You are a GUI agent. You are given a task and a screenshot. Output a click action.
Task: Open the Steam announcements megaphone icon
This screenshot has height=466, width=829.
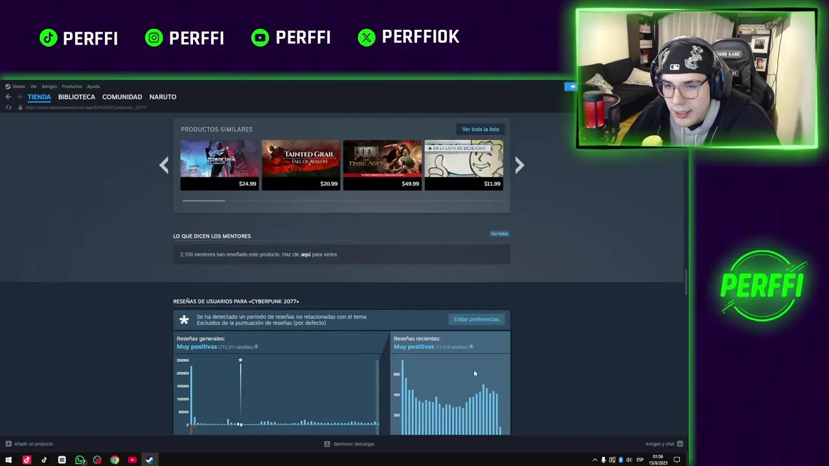pyautogui.click(x=573, y=86)
